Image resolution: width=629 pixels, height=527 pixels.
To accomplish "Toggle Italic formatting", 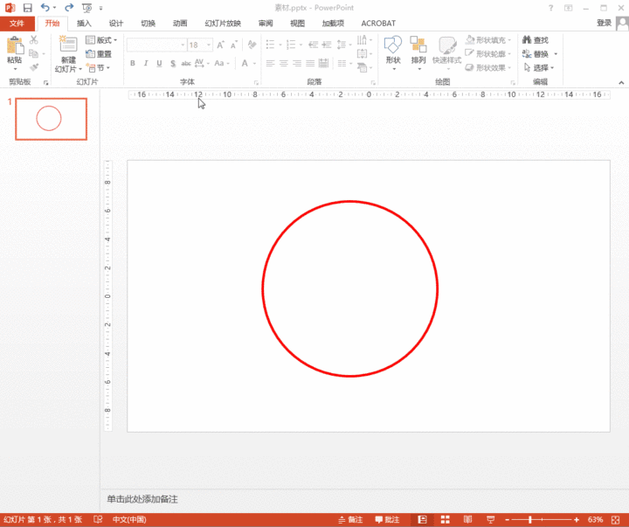I will tap(146, 64).
